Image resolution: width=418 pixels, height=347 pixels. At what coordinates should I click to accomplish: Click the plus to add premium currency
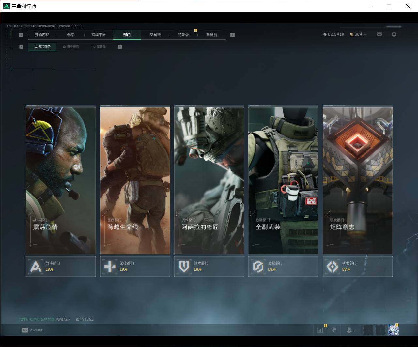pyautogui.click(x=365, y=34)
